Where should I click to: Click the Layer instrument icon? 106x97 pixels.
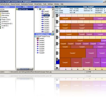pyautogui.click(x=40, y=9)
